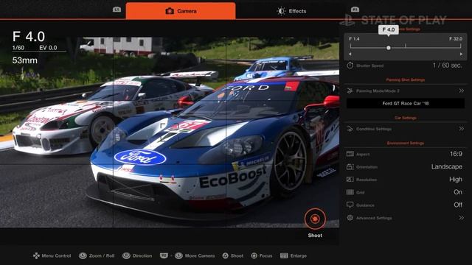The height and width of the screenshot is (265, 472).
Task: Toggle the Guidance Off setting
Action: click(458, 205)
